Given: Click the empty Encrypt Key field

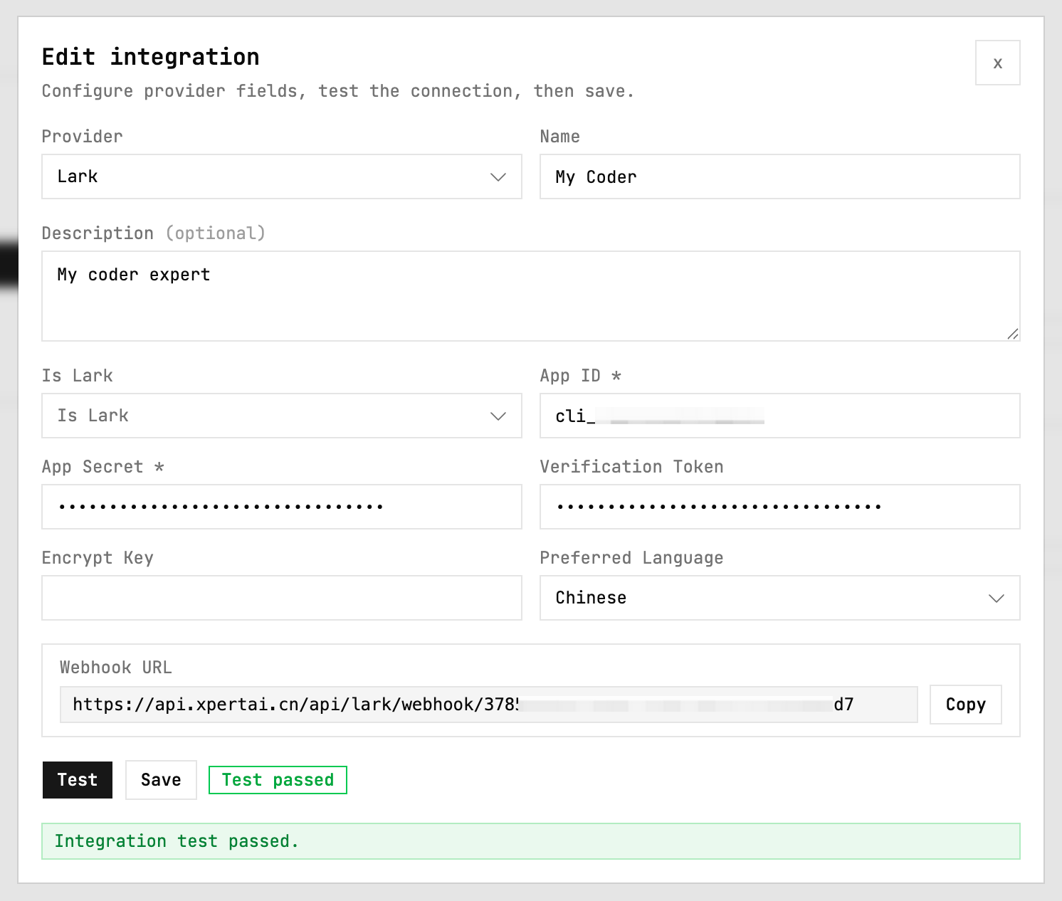Looking at the screenshot, I should point(282,598).
